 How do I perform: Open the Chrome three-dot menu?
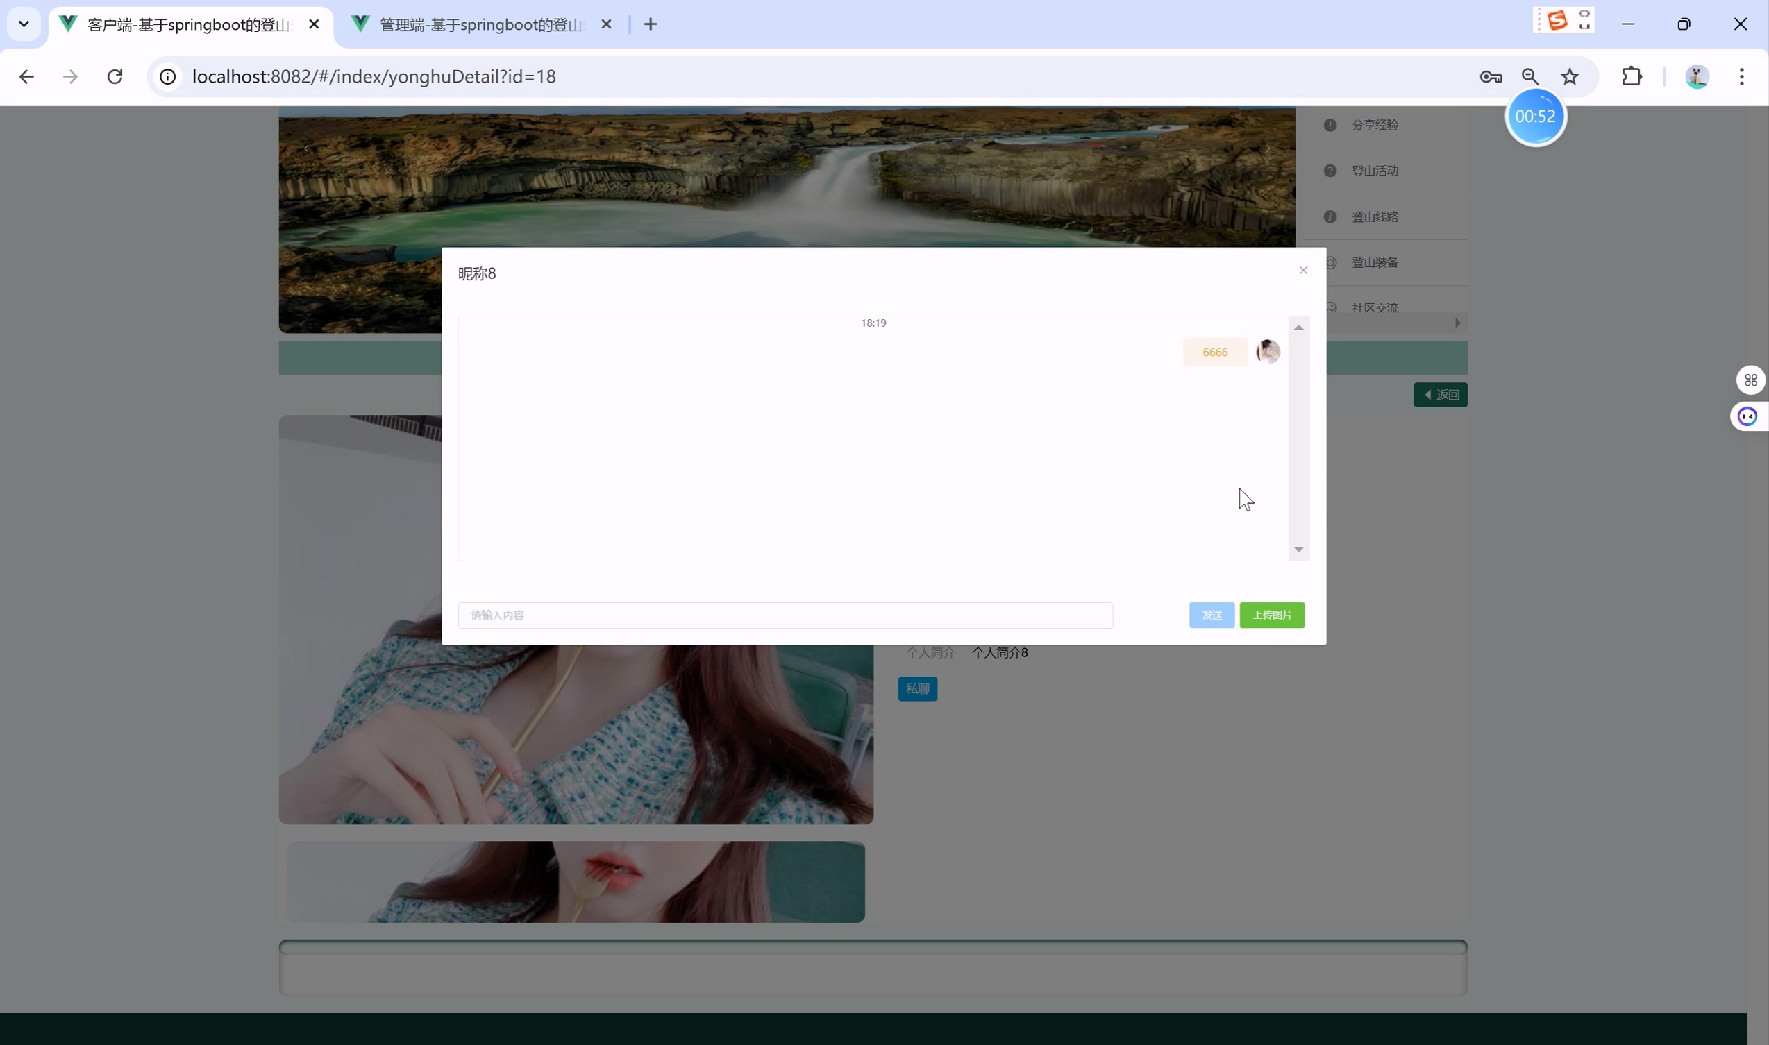click(x=1741, y=76)
